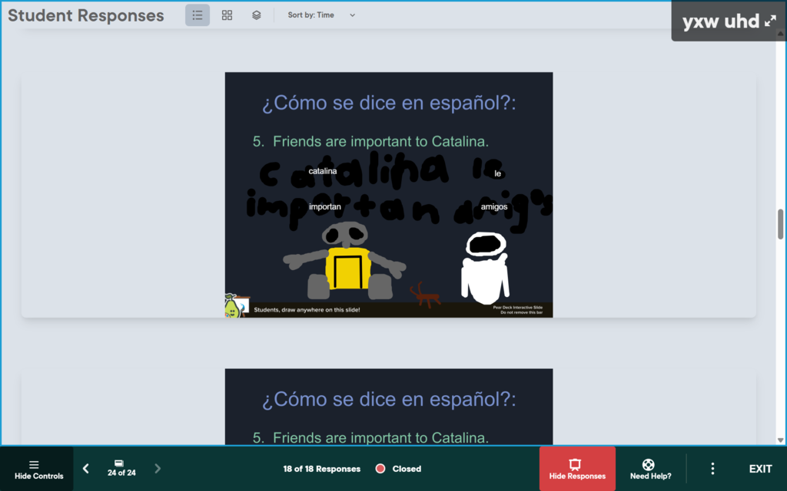Go to the previous slide
This screenshot has height=491, width=787.
(x=86, y=469)
